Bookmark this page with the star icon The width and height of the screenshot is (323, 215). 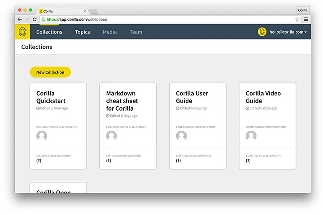[297, 19]
